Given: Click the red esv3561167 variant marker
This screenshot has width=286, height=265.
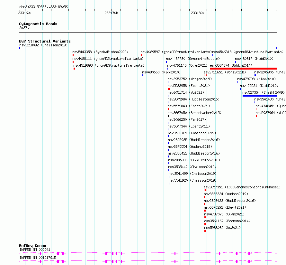Looking at the screenshot, I should (x=205, y=224).
